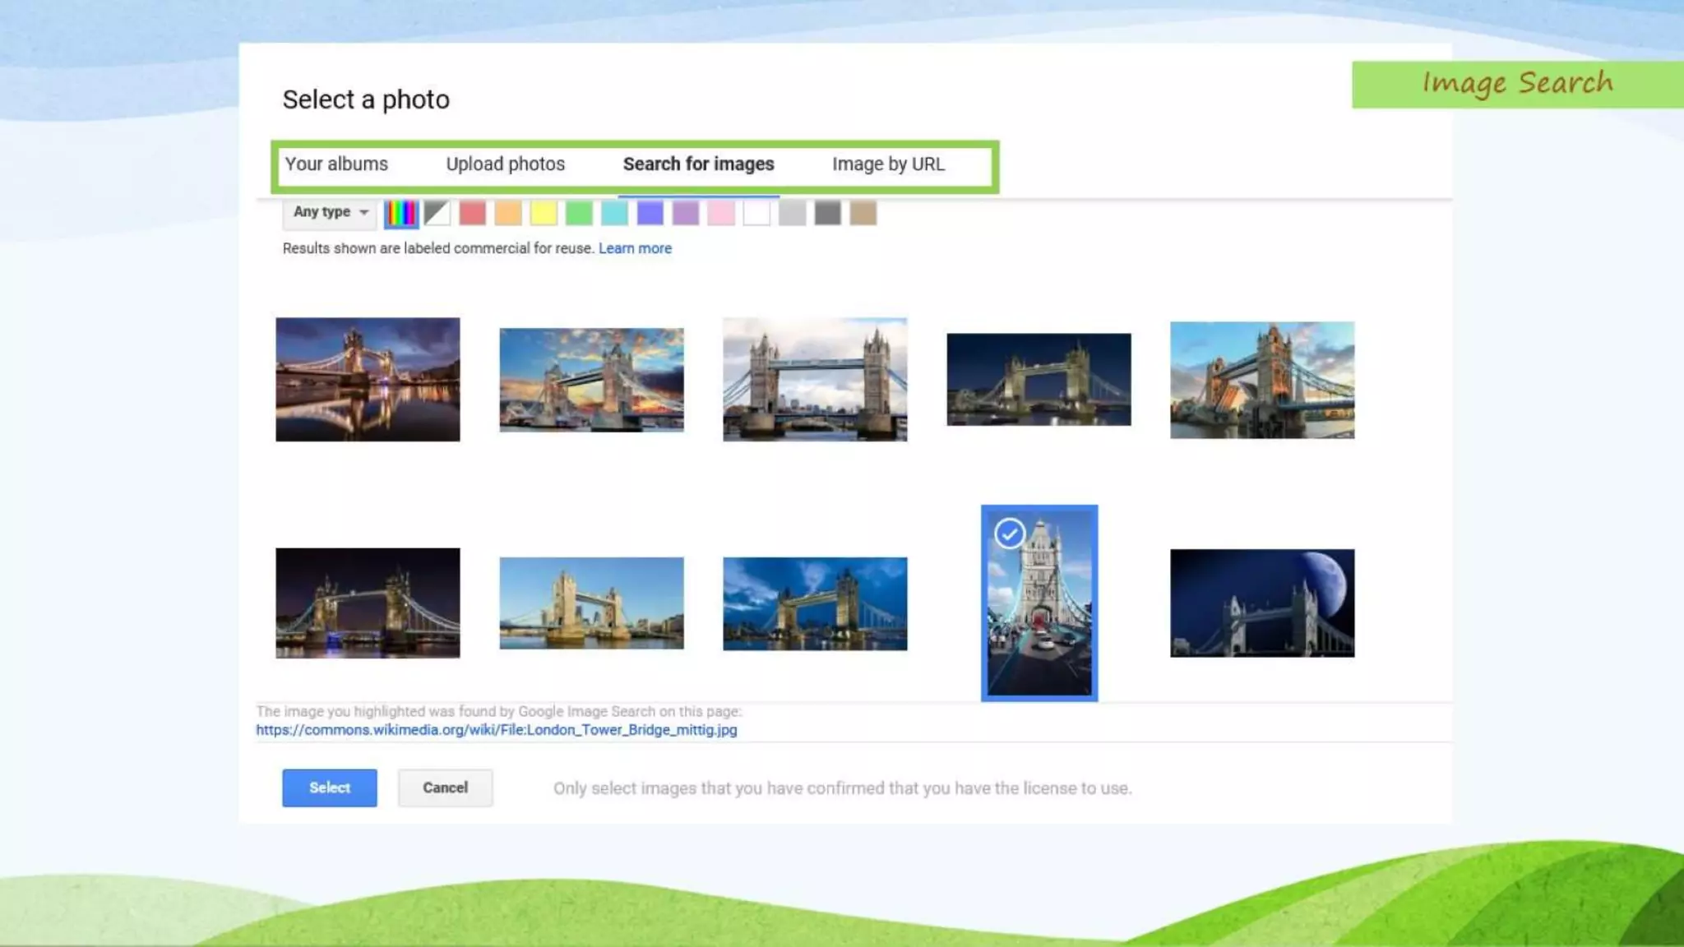Switch to the Upload photos tab
The height and width of the screenshot is (947, 1684).
[x=505, y=164]
